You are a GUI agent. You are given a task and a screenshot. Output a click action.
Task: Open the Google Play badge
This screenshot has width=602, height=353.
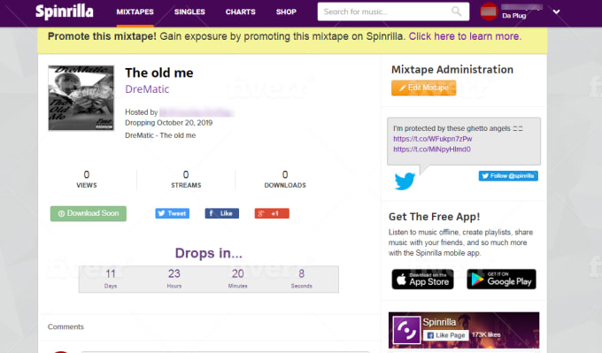pyautogui.click(x=501, y=279)
